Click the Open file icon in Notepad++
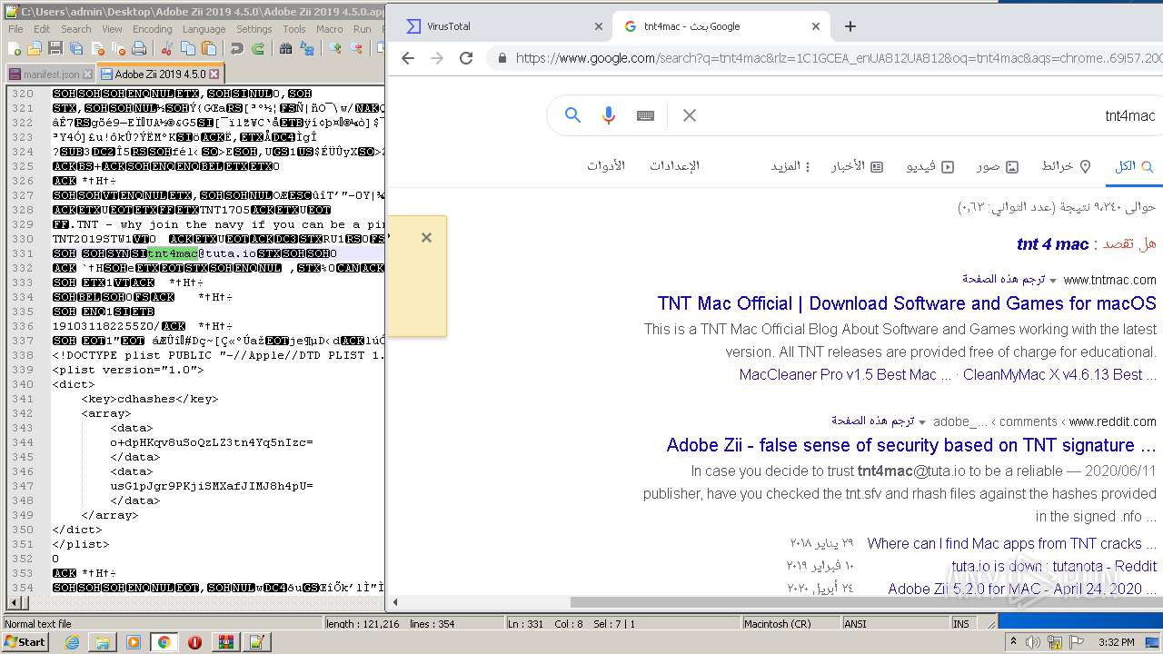Screen dimensions: 1163x654 tap(35, 48)
